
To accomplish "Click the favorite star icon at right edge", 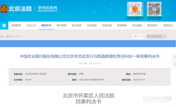I will click(x=175, y=57).
